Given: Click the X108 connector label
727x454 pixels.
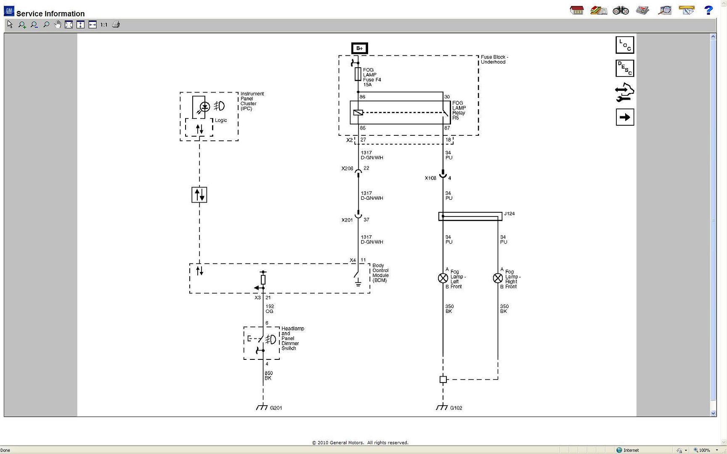Looking at the screenshot, I should 430,178.
